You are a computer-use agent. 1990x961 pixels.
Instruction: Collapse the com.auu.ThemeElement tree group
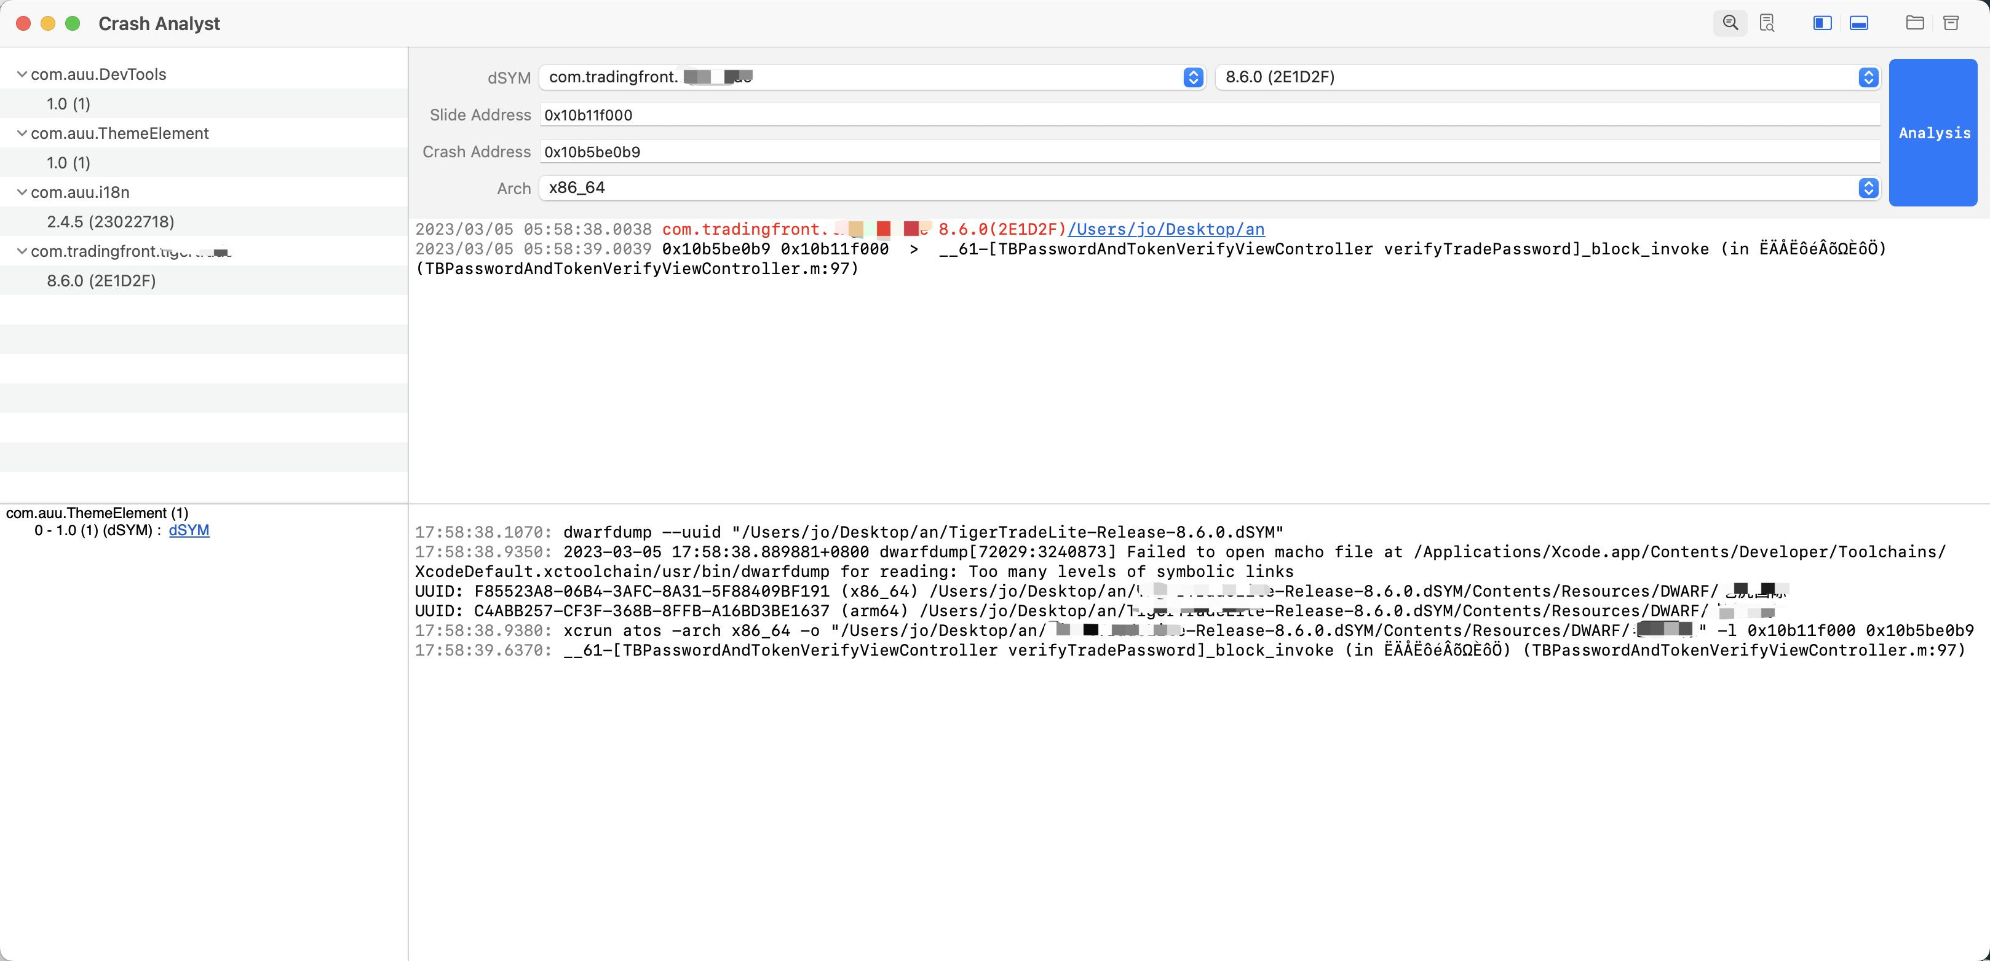pos(22,133)
